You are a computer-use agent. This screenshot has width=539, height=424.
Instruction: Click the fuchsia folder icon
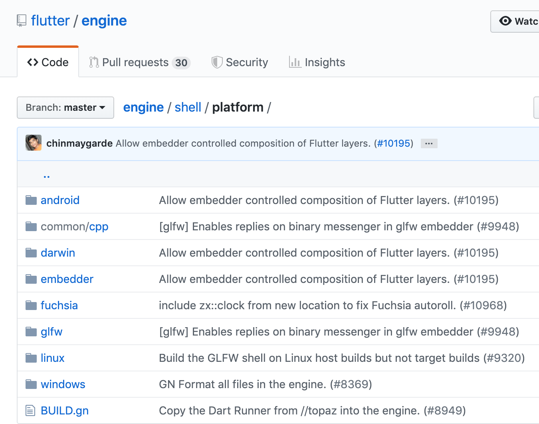[x=31, y=305]
